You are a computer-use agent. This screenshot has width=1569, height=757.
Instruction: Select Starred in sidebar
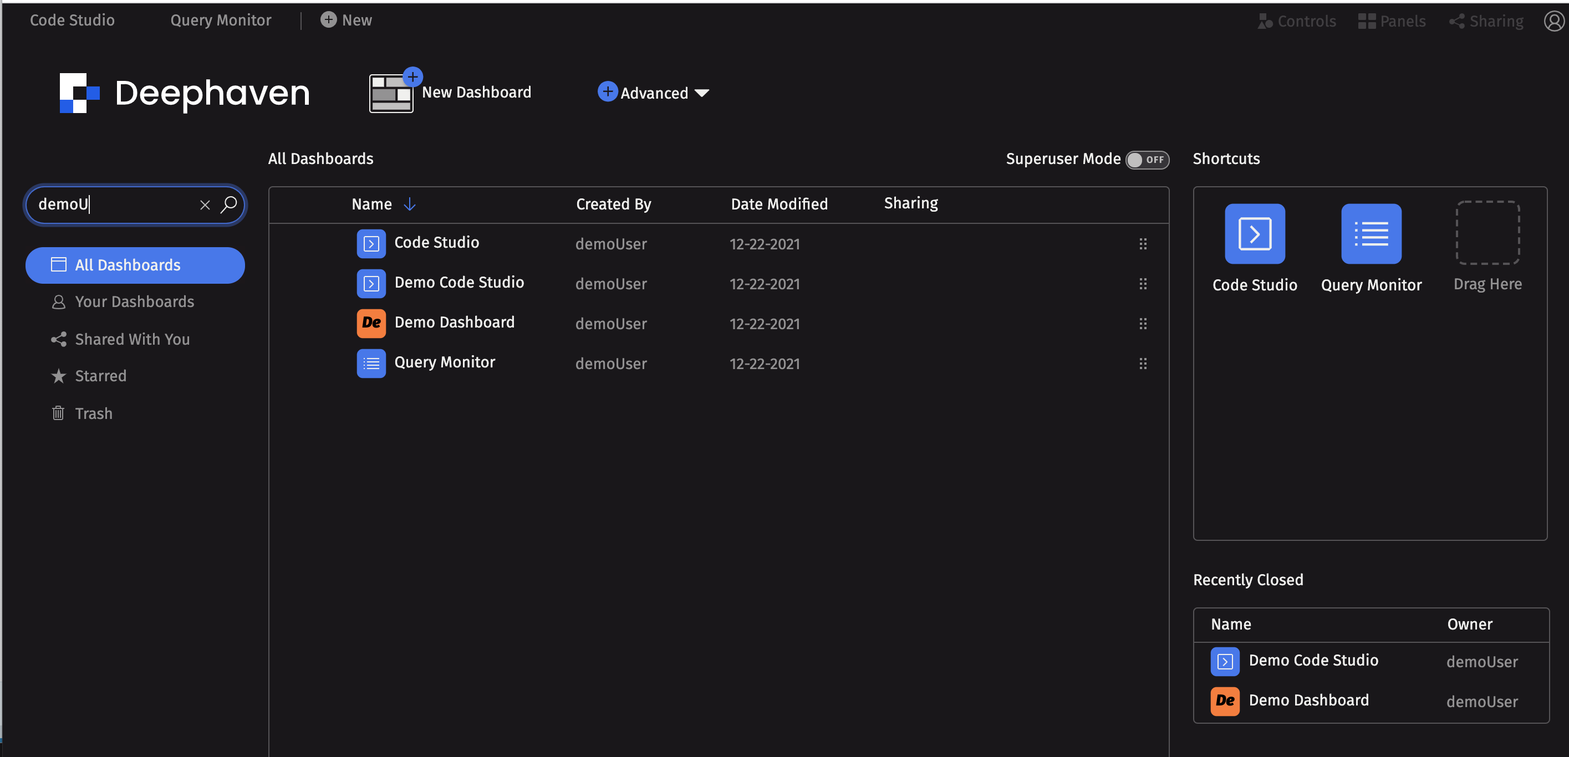89,376
